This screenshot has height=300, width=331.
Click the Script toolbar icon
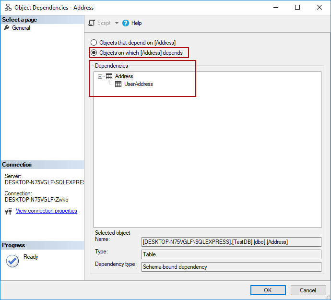click(x=92, y=23)
